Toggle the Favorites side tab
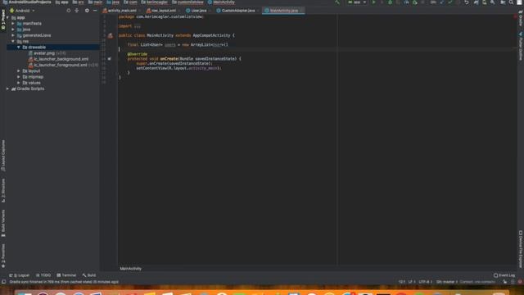The image size is (524, 295). click(3, 256)
